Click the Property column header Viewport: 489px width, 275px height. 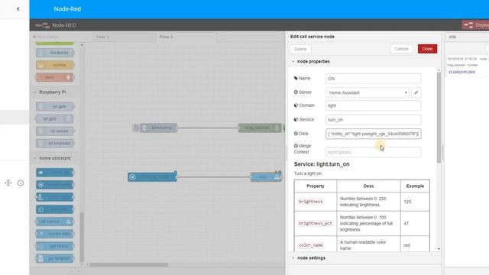(316, 186)
